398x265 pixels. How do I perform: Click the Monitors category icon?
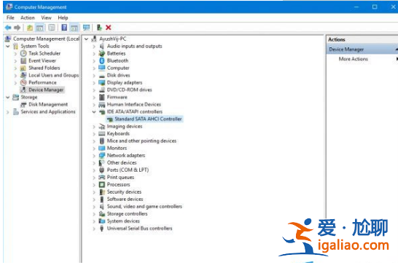[102, 148]
